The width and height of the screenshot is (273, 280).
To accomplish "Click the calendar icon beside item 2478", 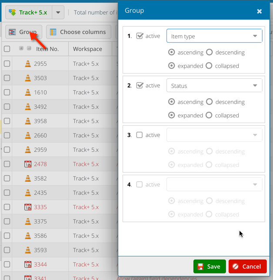I will pyautogui.click(x=28, y=164).
